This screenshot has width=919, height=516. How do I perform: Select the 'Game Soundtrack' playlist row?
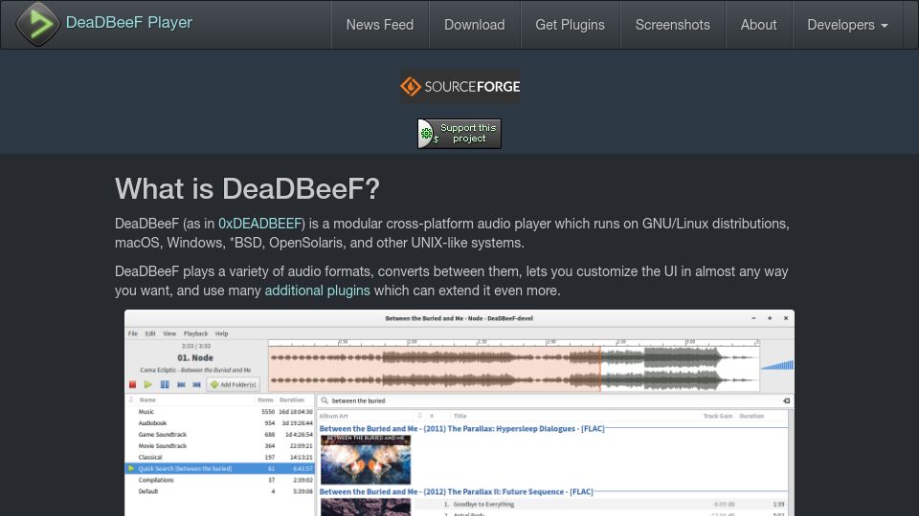click(x=220, y=435)
